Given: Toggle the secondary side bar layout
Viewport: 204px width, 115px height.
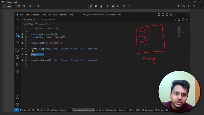Looking at the screenshot, I should pos(167,15).
